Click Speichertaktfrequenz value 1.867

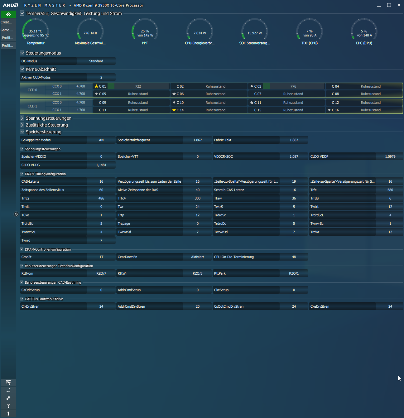pyautogui.click(x=198, y=140)
